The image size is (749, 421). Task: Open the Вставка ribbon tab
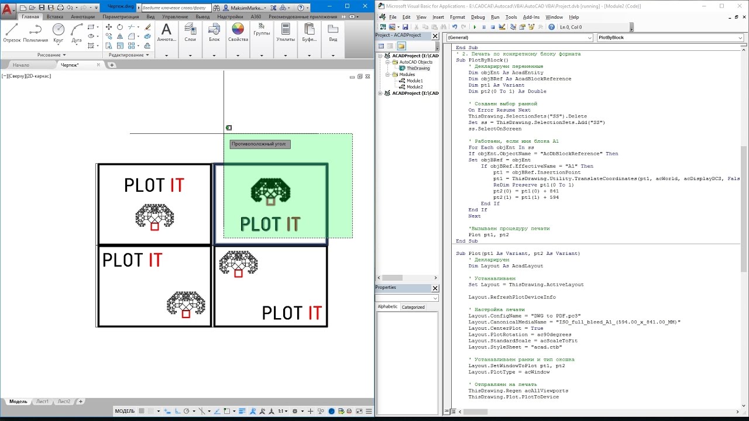pyautogui.click(x=55, y=17)
